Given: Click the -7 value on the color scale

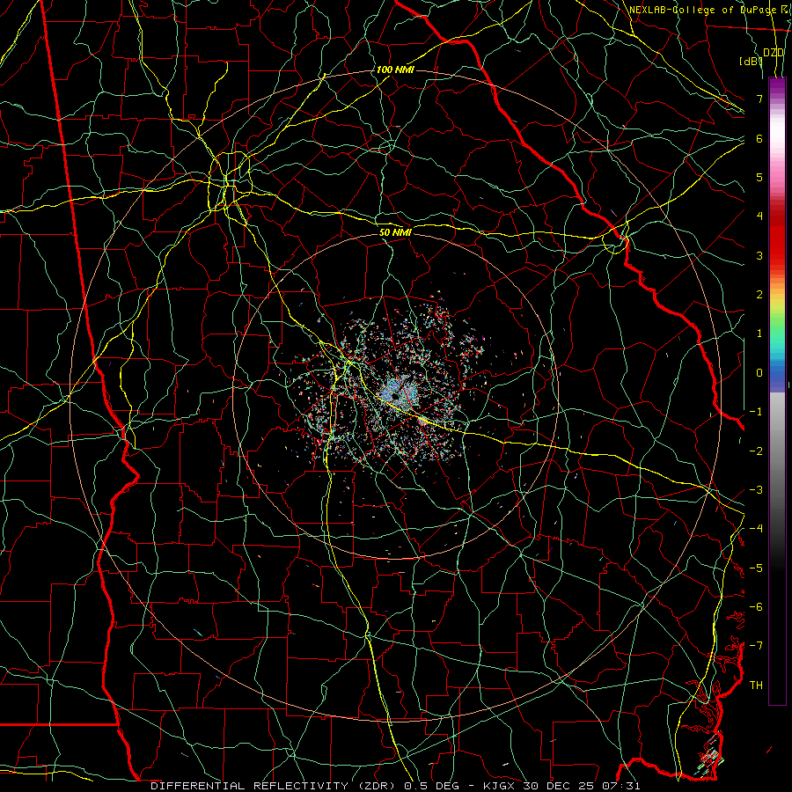Looking at the screenshot, I should [x=756, y=646].
